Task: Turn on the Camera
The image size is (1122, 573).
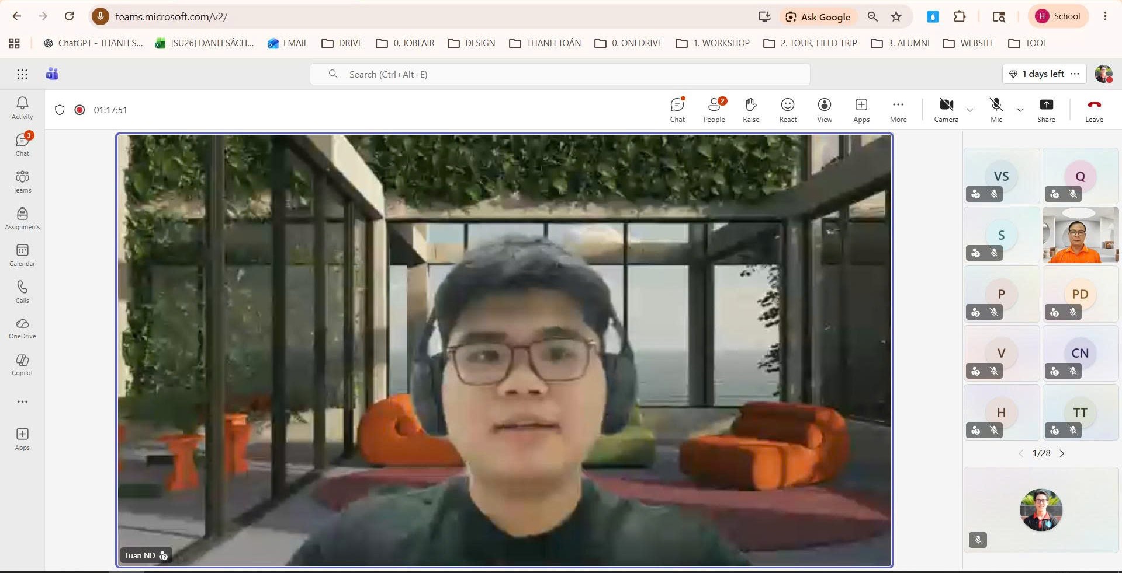Action: tap(946, 110)
